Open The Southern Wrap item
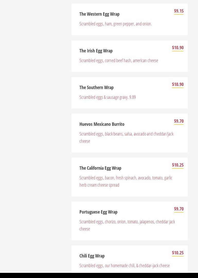The image size is (198, 278). [96, 88]
